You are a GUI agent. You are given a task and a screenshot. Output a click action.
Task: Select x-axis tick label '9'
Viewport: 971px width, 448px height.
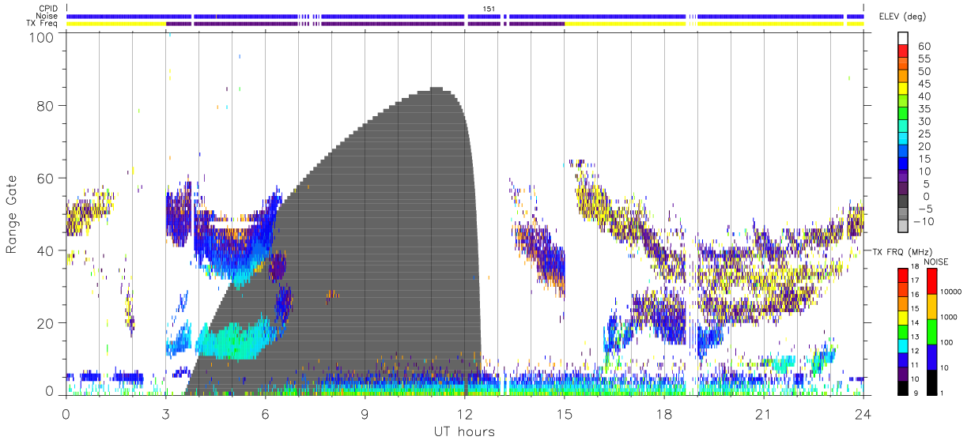365,413
